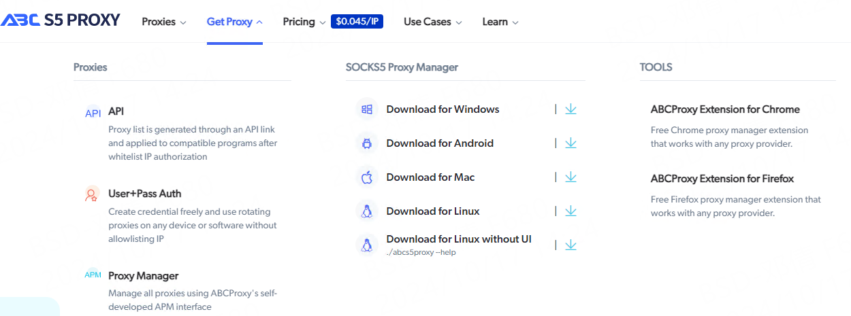
Task: Click the Android robot icon
Action: (x=367, y=143)
